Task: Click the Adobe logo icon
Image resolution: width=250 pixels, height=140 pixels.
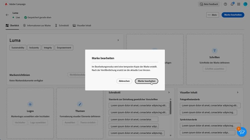Action: (x=6, y=4)
